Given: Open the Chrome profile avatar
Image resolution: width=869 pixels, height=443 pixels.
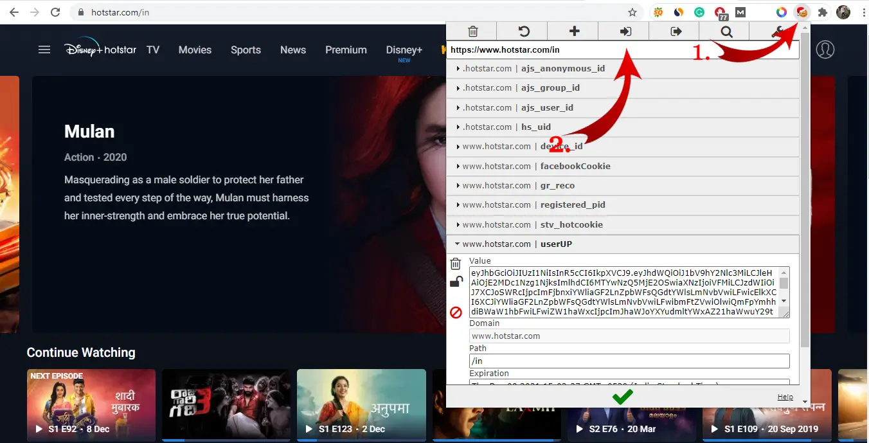Looking at the screenshot, I should [x=843, y=12].
